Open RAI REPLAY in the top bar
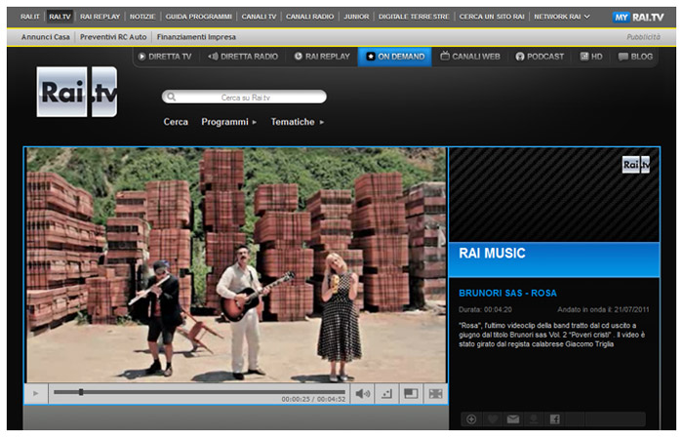 click(x=100, y=17)
